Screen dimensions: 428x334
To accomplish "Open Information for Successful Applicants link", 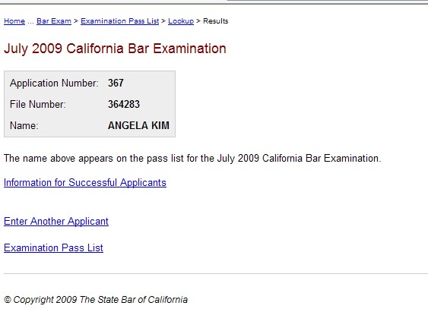I will coord(85,182).
